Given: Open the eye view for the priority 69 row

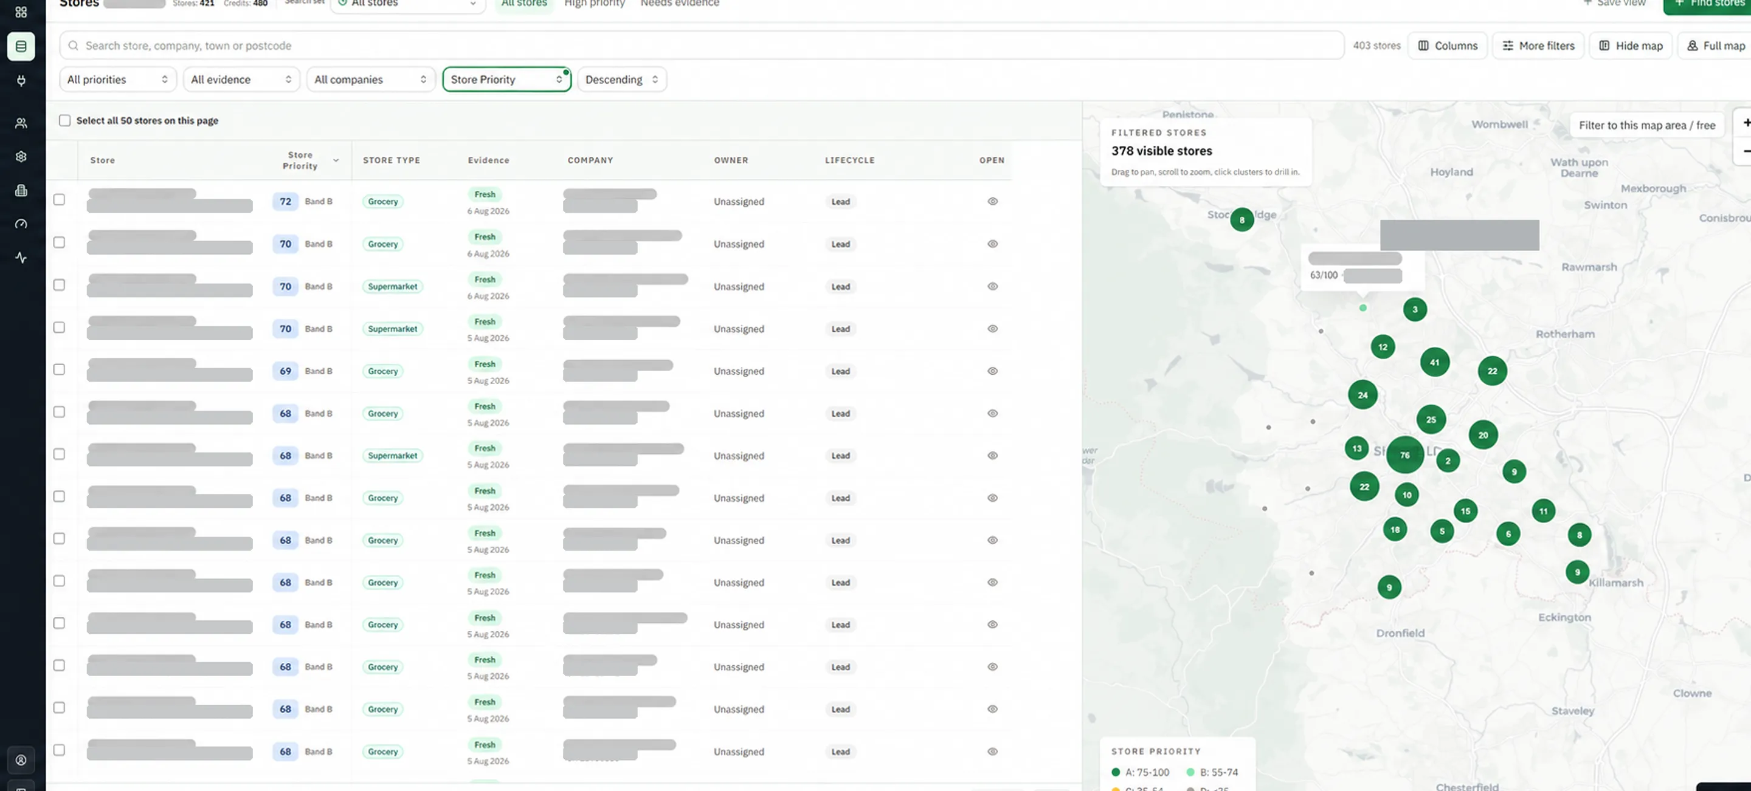Looking at the screenshot, I should pos(992,371).
